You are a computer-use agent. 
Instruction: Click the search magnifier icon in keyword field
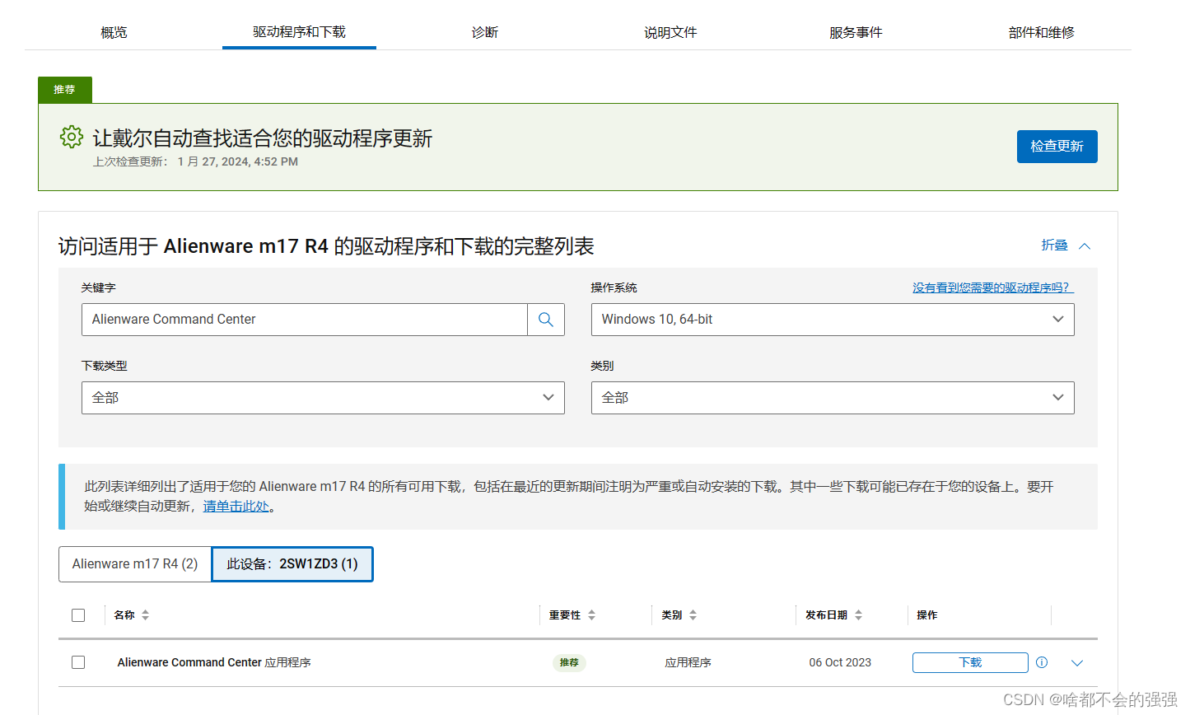545,320
